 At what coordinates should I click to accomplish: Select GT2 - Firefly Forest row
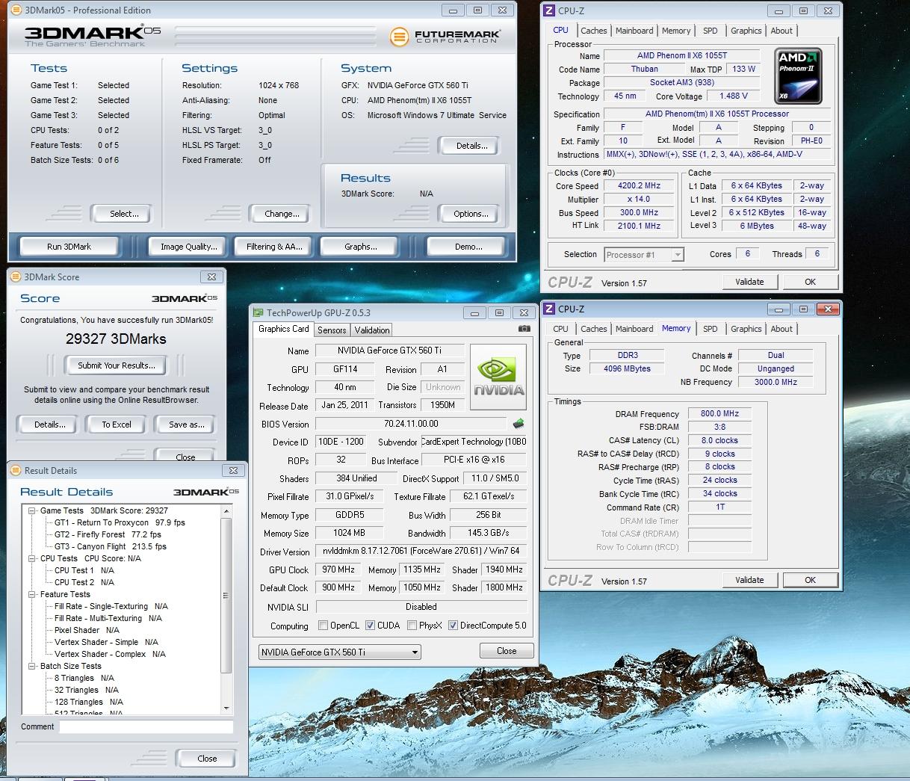(x=108, y=534)
